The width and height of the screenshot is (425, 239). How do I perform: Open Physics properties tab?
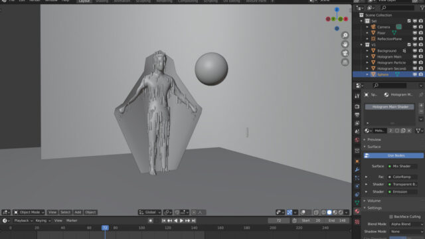(357, 186)
